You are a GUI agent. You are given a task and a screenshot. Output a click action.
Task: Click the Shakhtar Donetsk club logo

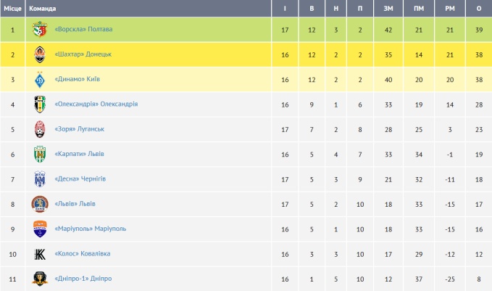[x=40, y=54]
